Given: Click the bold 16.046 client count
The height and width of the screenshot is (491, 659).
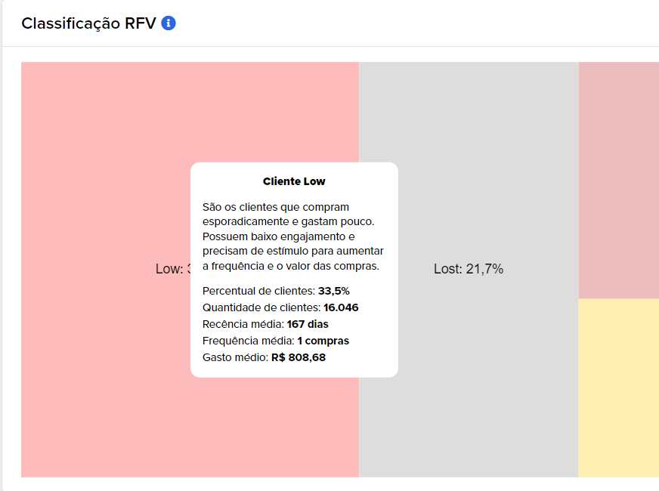Looking at the screenshot, I should 341,307.
